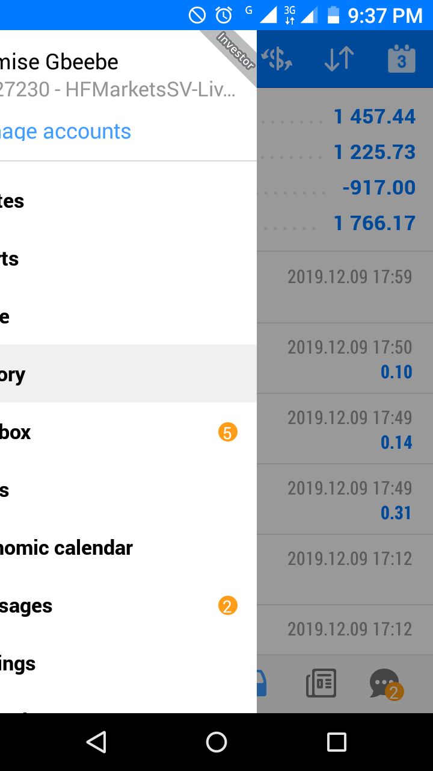Tap the currency symbols filter icon
Image resolution: width=433 pixels, height=771 pixels.
point(278,59)
